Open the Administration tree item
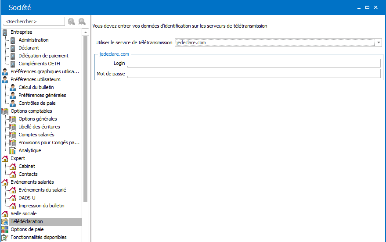 [33, 40]
